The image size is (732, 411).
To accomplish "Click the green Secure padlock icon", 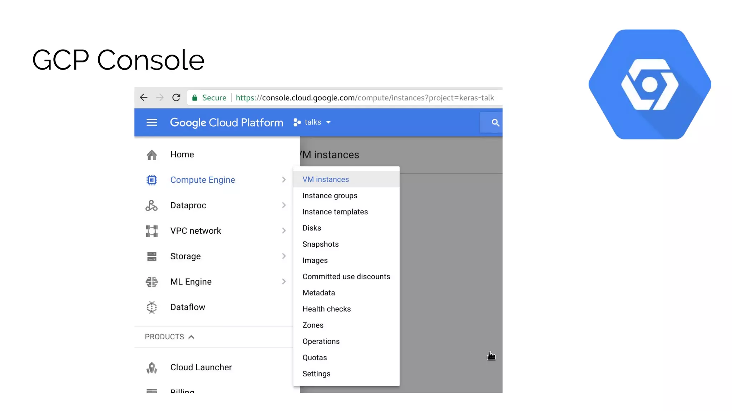I will point(195,98).
